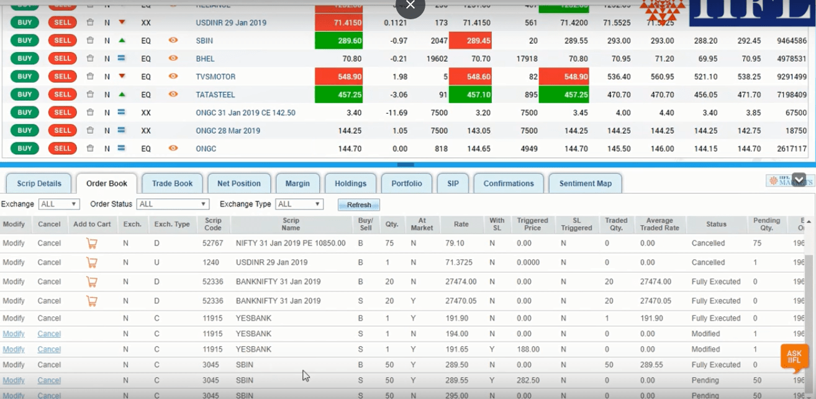Add BANKNIFTY sell order at 27470.05 to cart
816x399 pixels.
(x=92, y=301)
